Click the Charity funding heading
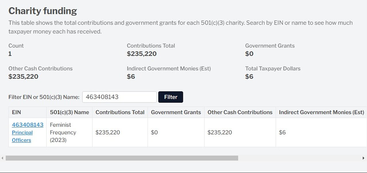The height and width of the screenshot is (173, 367). (43, 11)
